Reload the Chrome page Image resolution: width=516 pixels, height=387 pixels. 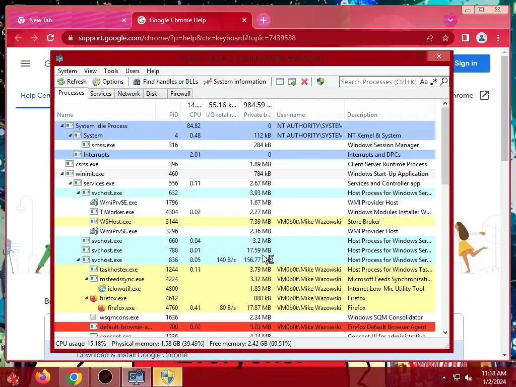coord(50,38)
